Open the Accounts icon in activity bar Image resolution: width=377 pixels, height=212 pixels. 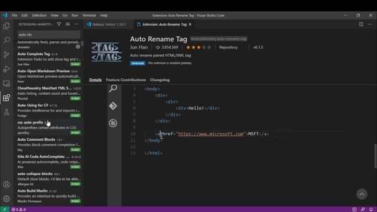coord(6,184)
